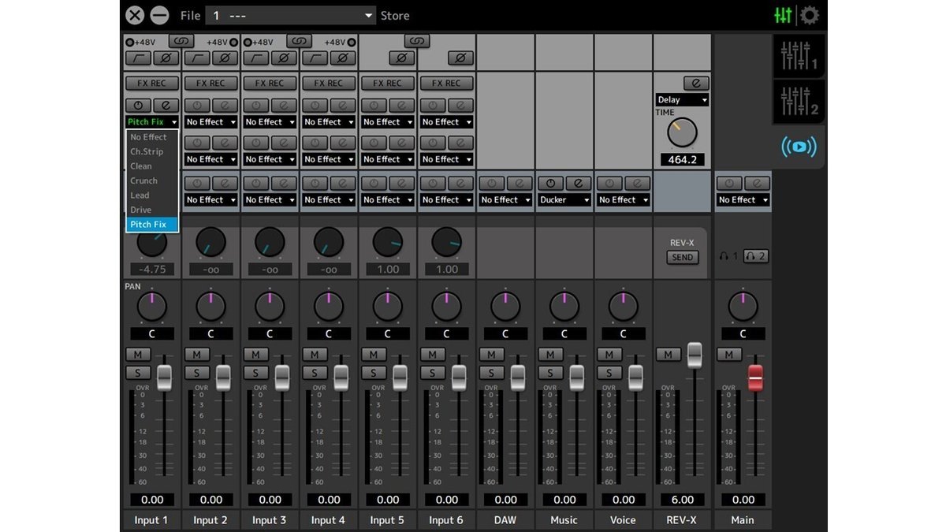This screenshot has height=532, width=946.
Task: Mute the Main output
Action: point(728,355)
